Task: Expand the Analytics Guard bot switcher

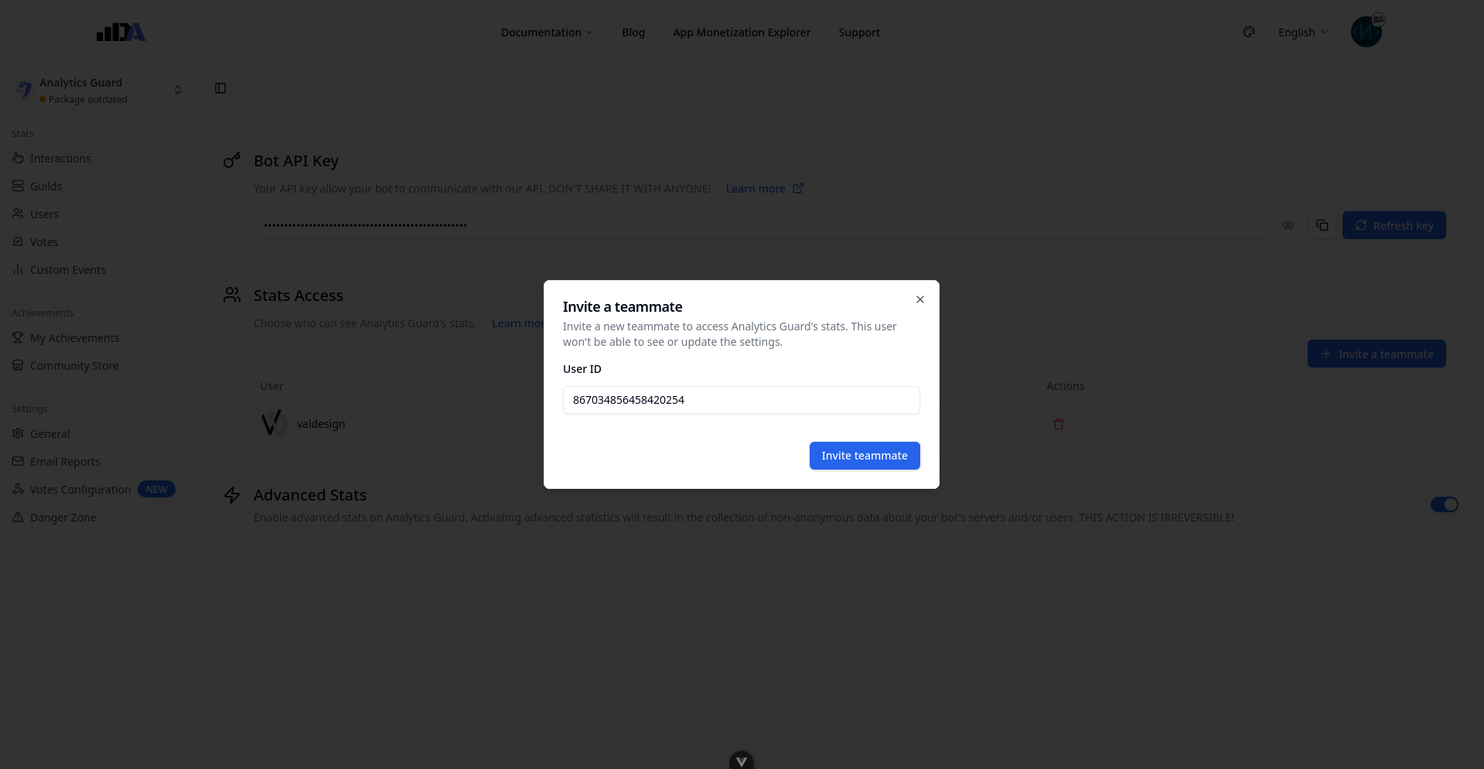Action: tap(177, 90)
